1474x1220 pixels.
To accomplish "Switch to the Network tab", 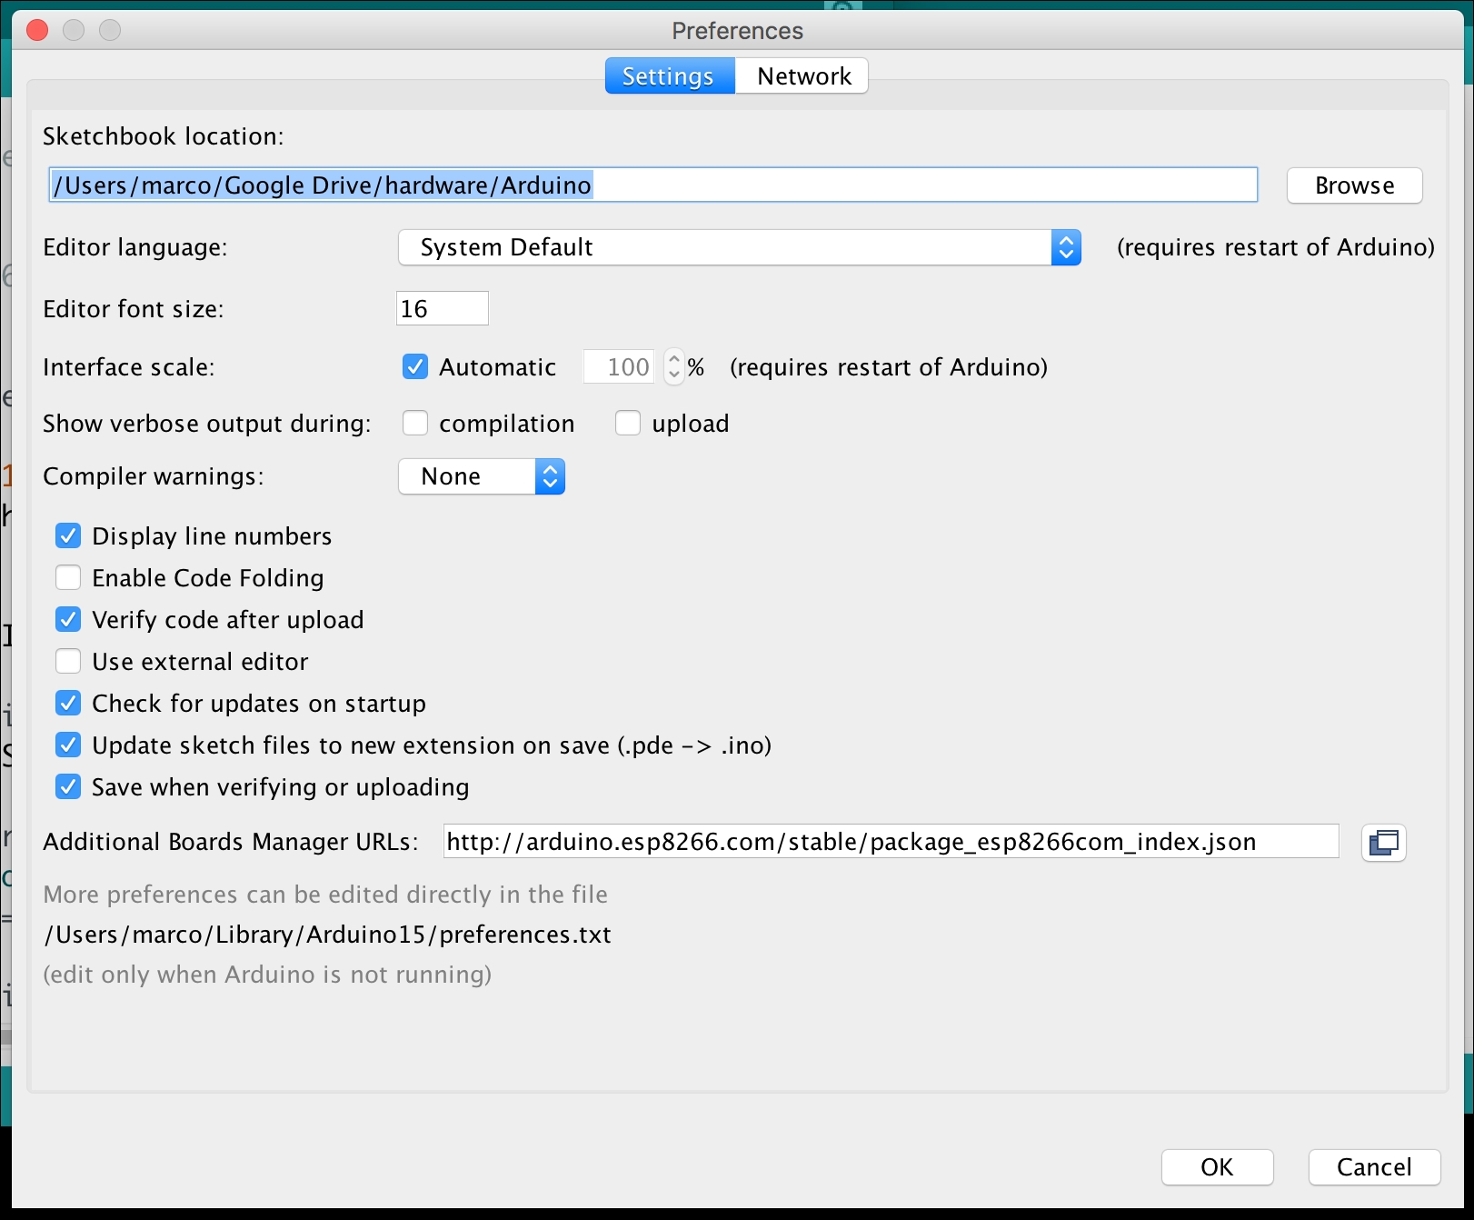I will point(803,76).
